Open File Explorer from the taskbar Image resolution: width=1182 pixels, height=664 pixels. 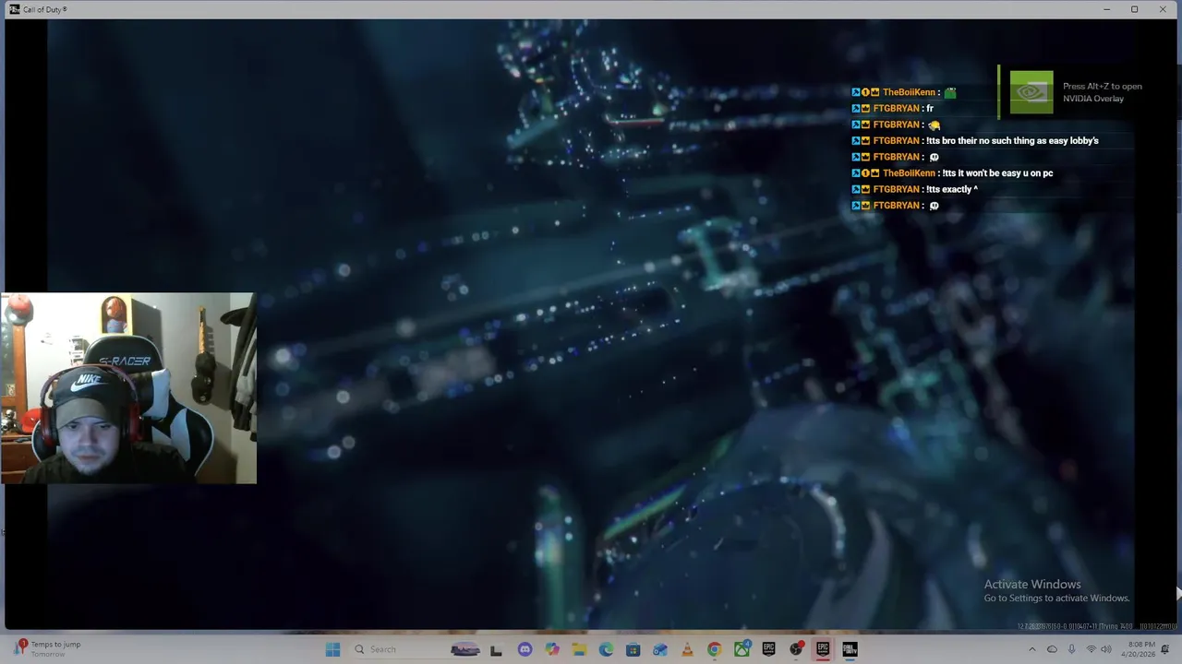(579, 649)
